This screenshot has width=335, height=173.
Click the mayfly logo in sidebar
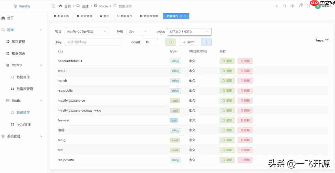(x=22, y=6)
